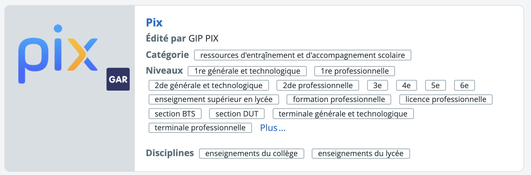This screenshot has height=175, width=531.
Task: Click the GAR badge icon
Action: 118,79
